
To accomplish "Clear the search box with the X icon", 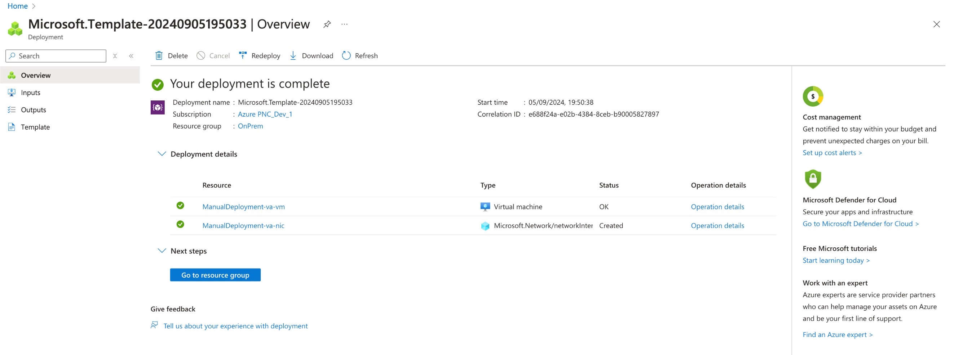I will tap(115, 56).
